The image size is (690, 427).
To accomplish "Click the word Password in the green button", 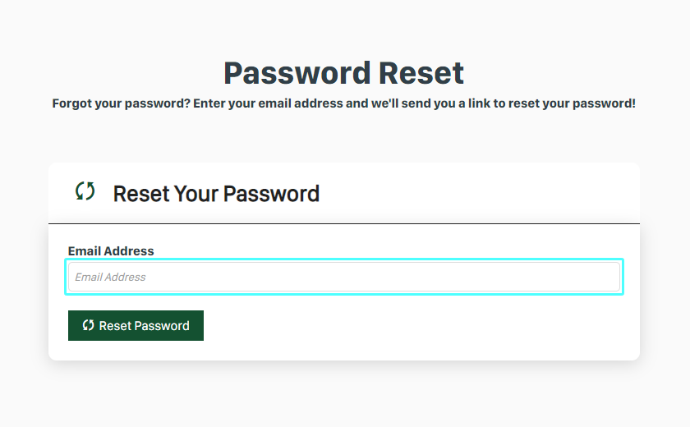I will coord(162,325).
